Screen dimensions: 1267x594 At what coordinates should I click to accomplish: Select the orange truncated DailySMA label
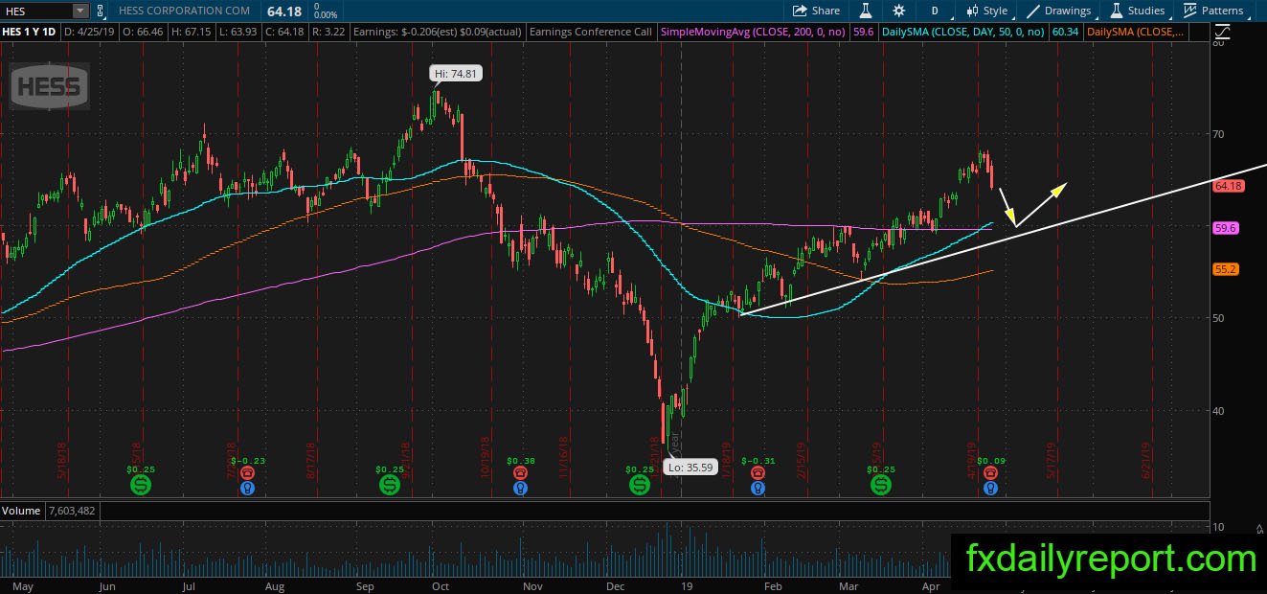1135,32
